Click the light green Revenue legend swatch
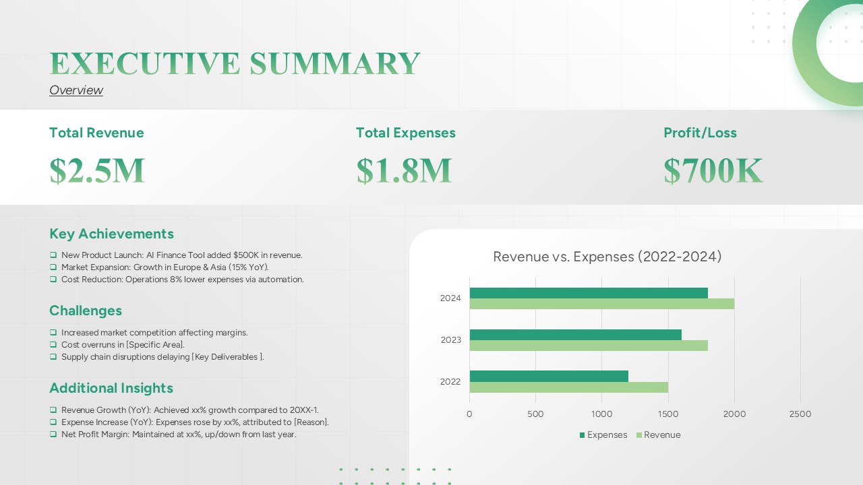The height and width of the screenshot is (485, 863). tap(639, 435)
